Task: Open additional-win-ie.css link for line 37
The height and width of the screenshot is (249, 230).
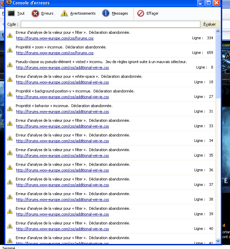Action: pyautogui.click(x=62, y=185)
